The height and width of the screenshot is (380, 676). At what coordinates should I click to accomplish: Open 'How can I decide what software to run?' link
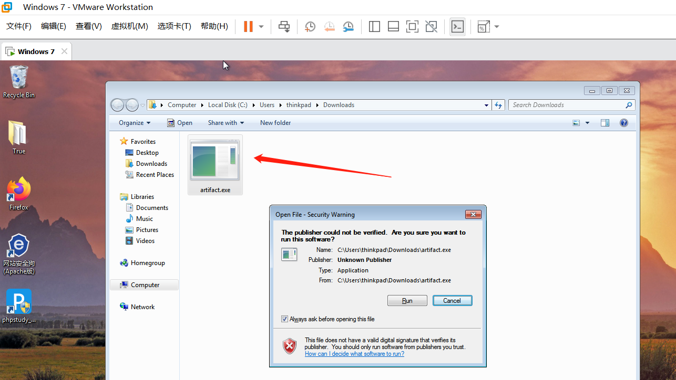tap(355, 354)
